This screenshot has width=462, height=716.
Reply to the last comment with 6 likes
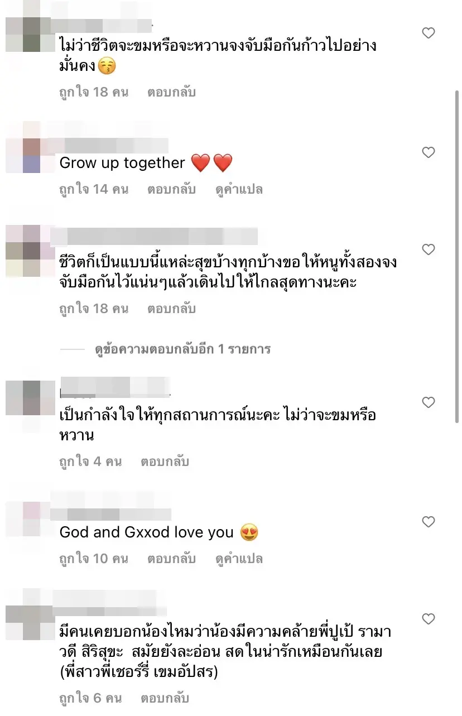(x=165, y=698)
